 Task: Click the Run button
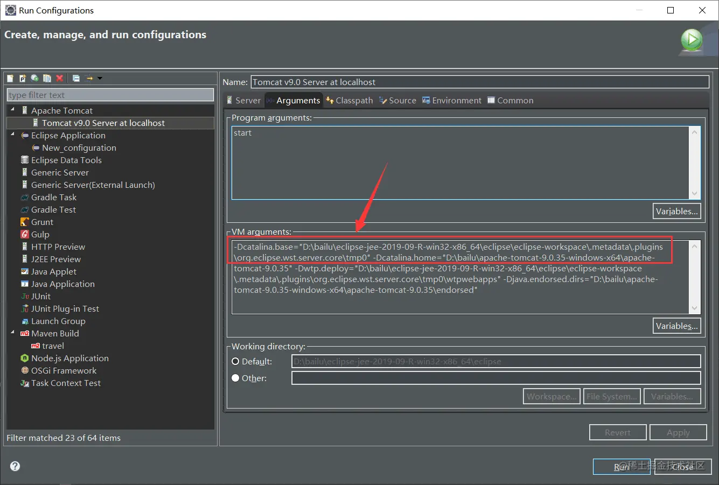click(x=622, y=467)
